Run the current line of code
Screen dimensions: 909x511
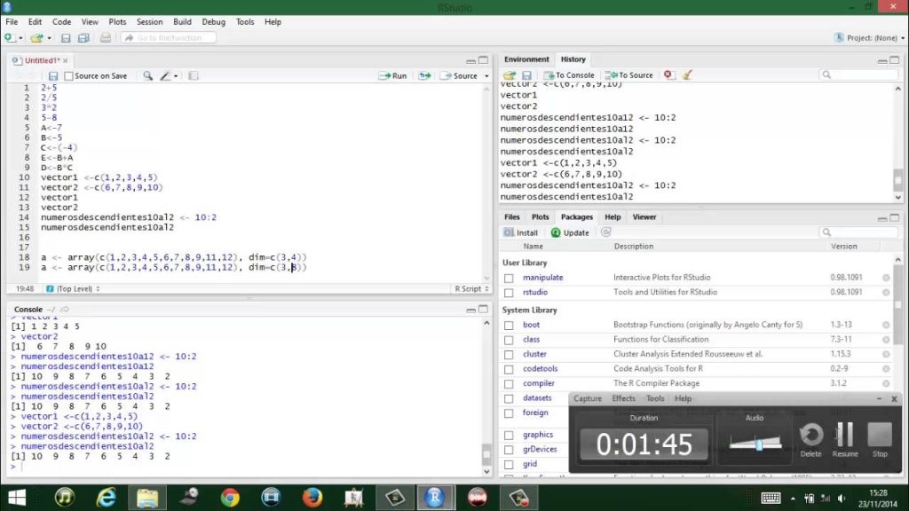391,75
